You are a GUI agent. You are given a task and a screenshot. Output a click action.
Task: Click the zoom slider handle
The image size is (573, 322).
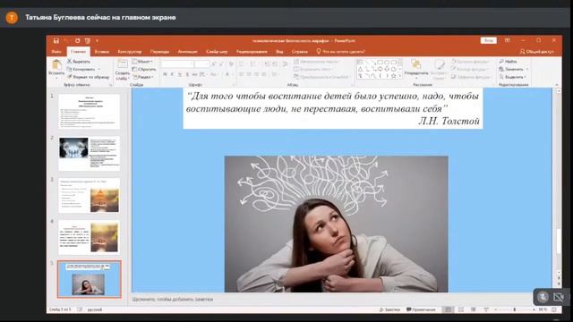click(515, 309)
